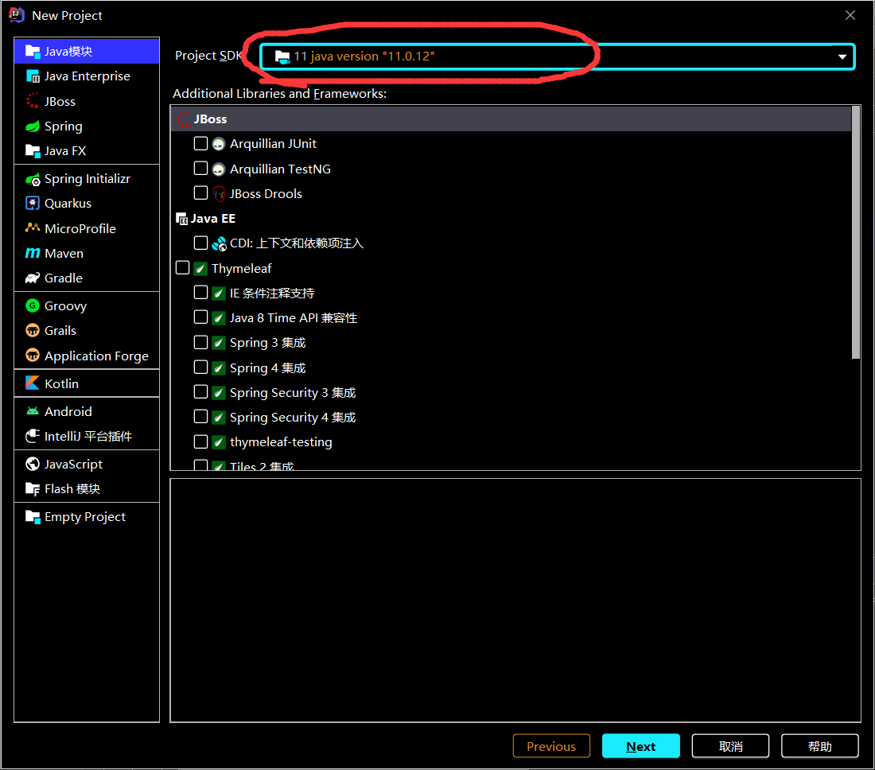Click the Grails icon
Screen dimensions: 875x770
(x=33, y=330)
